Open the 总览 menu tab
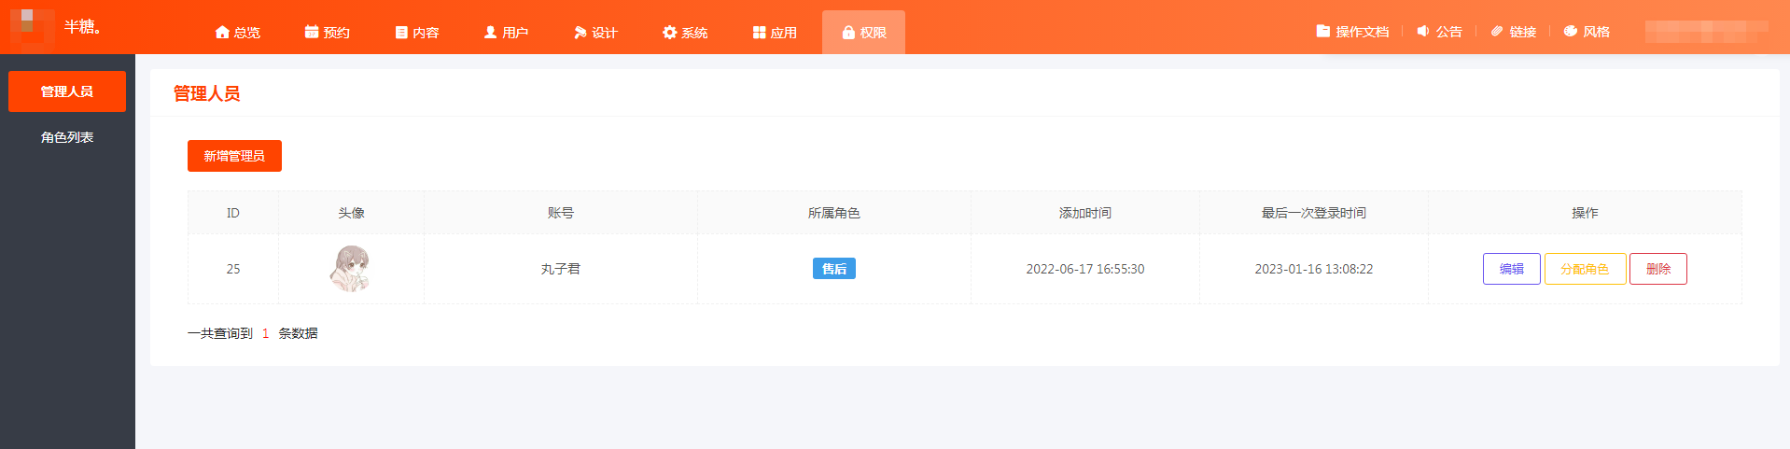 pyautogui.click(x=238, y=32)
